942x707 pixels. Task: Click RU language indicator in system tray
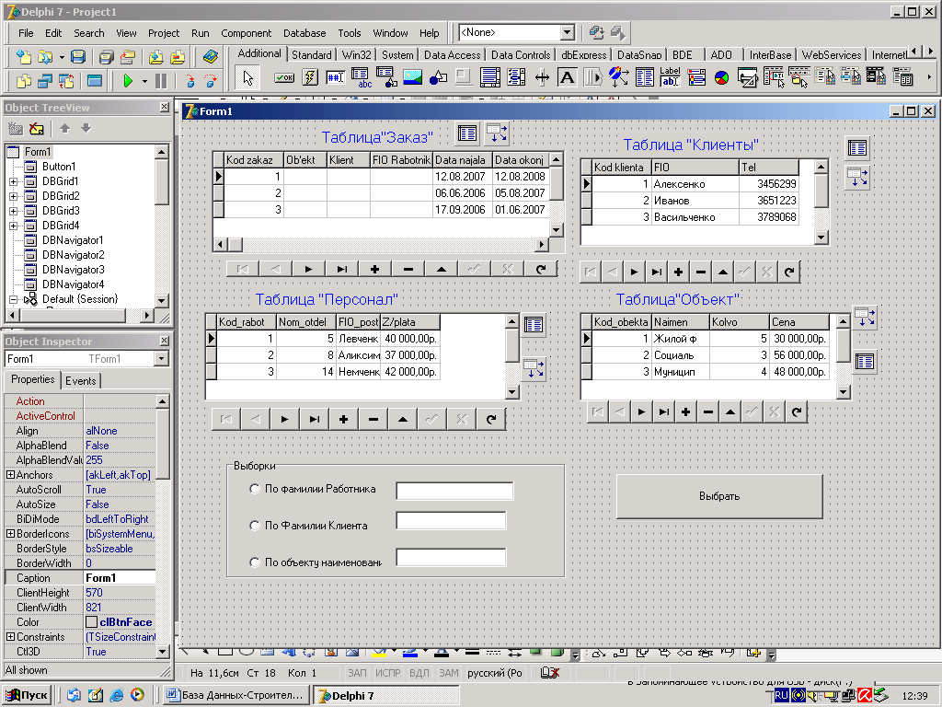coord(781,696)
